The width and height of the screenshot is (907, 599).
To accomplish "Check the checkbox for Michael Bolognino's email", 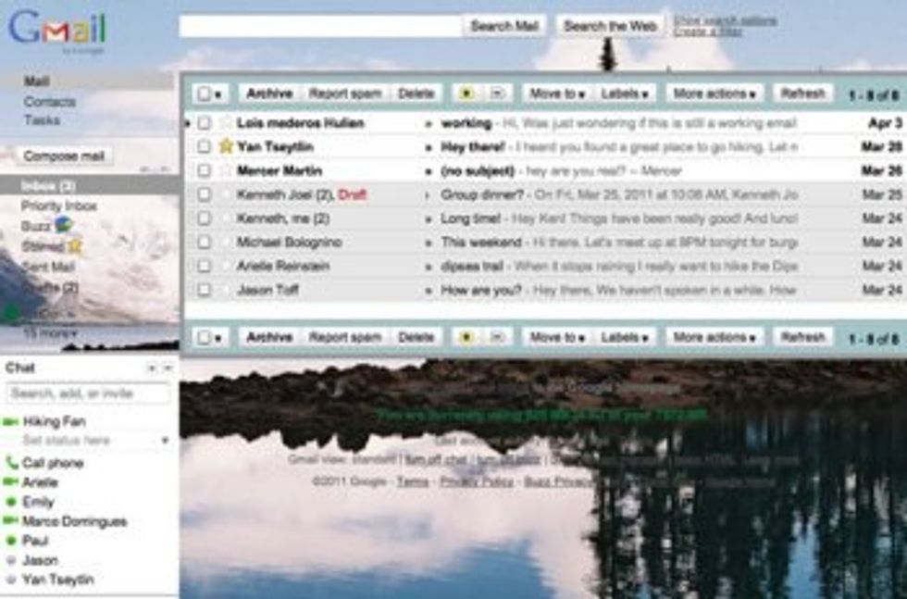I will pyautogui.click(x=204, y=242).
